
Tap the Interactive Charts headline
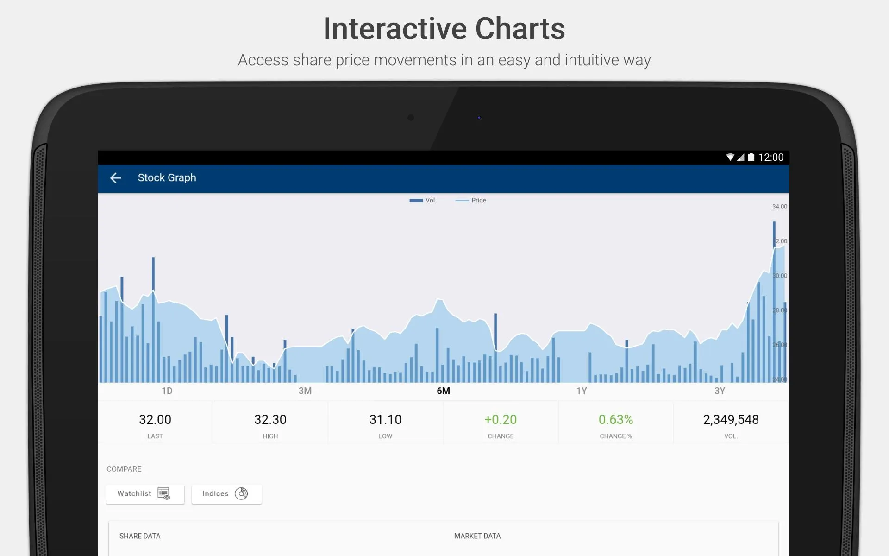click(x=444, y=29)
